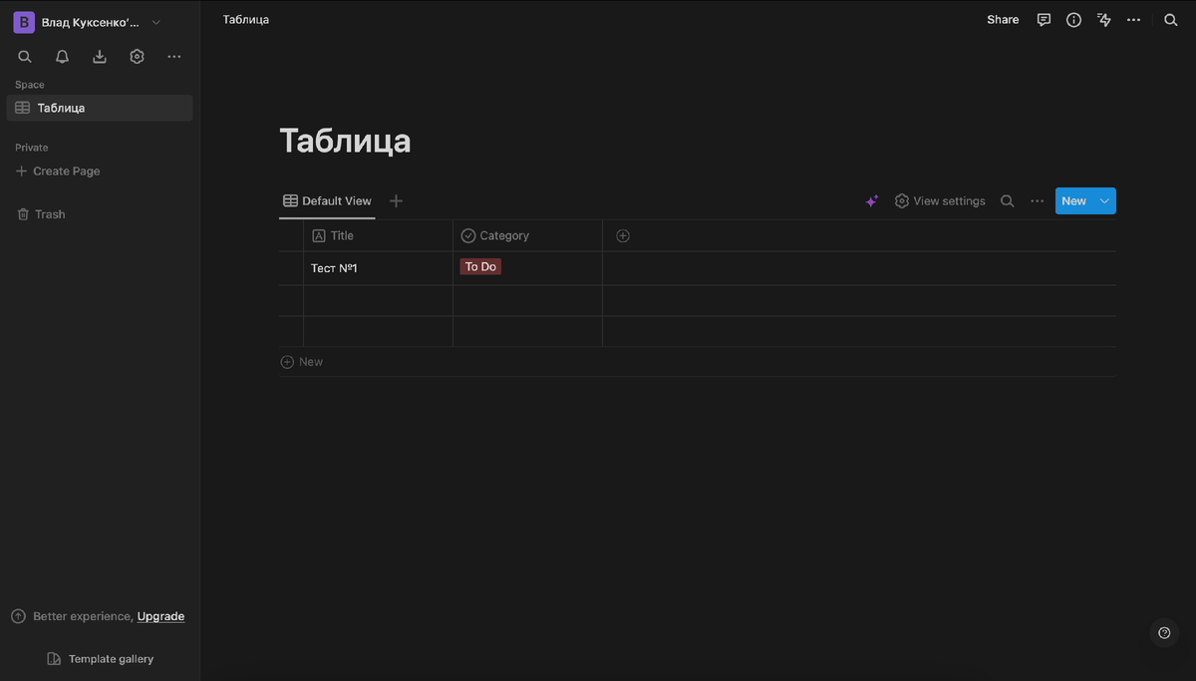Screen dimensions: 1196x681
Task: Click New row at table bottom
Action: [x=302, y=362]
